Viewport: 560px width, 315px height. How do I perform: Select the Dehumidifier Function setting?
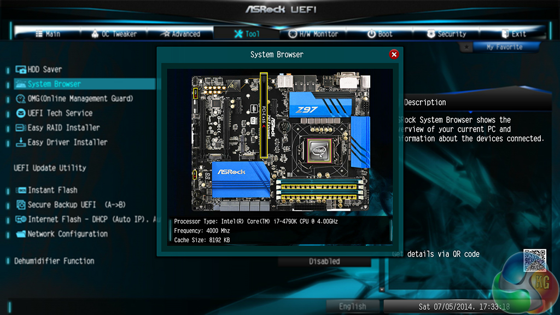54,261
